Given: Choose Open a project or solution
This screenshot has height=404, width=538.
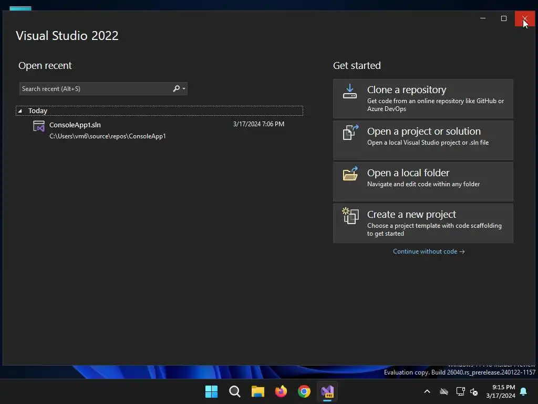Looking at the screenshot, I should [x=423, y=140].
